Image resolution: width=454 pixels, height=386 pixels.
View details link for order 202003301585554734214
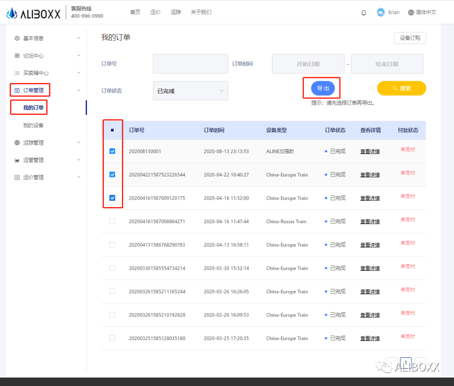(x=370, y=269)
